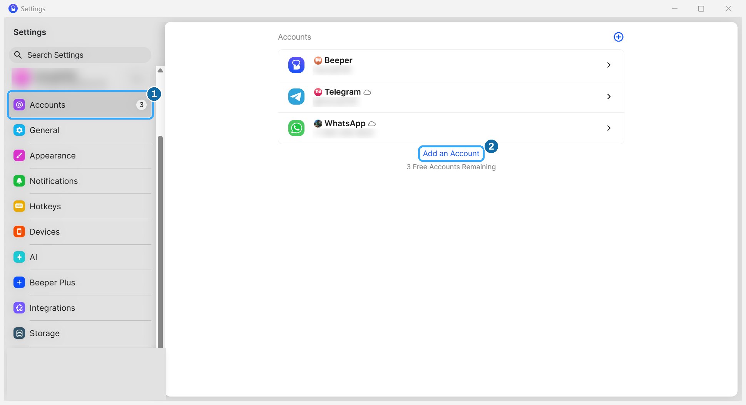Click cloud icon next to Telegram
Image resolution: width=746 pixels, height=405 pixels.
(x=367, y=92)
